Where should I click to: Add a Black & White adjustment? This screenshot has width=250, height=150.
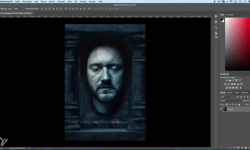[232, 84]
